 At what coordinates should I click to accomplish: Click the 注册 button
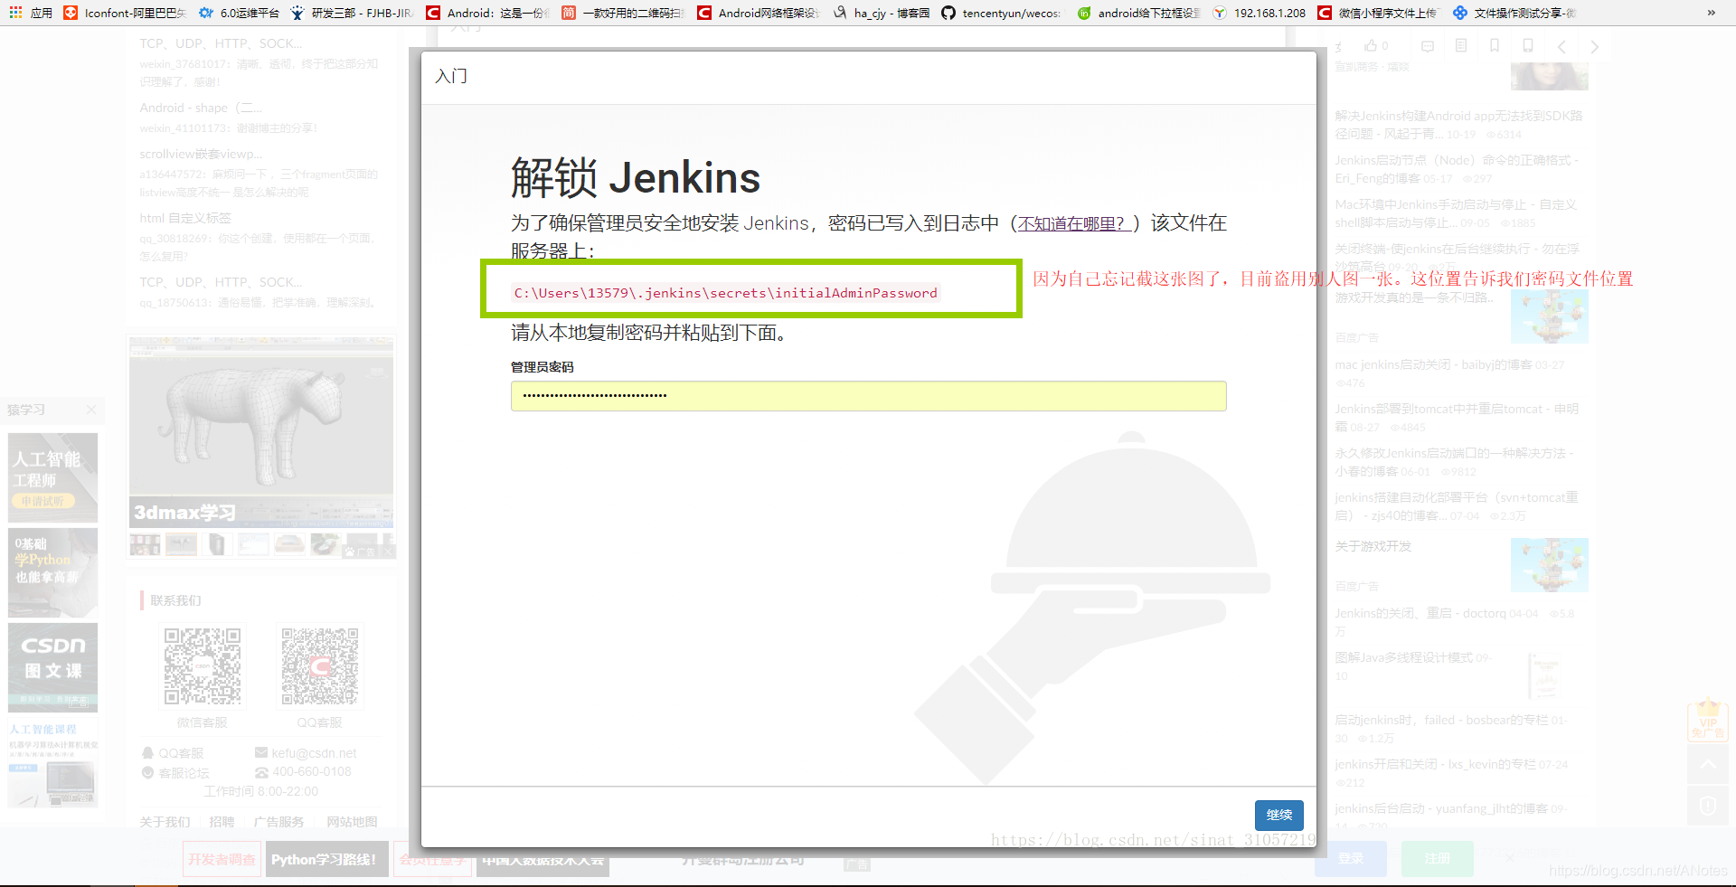(1438, 858)
